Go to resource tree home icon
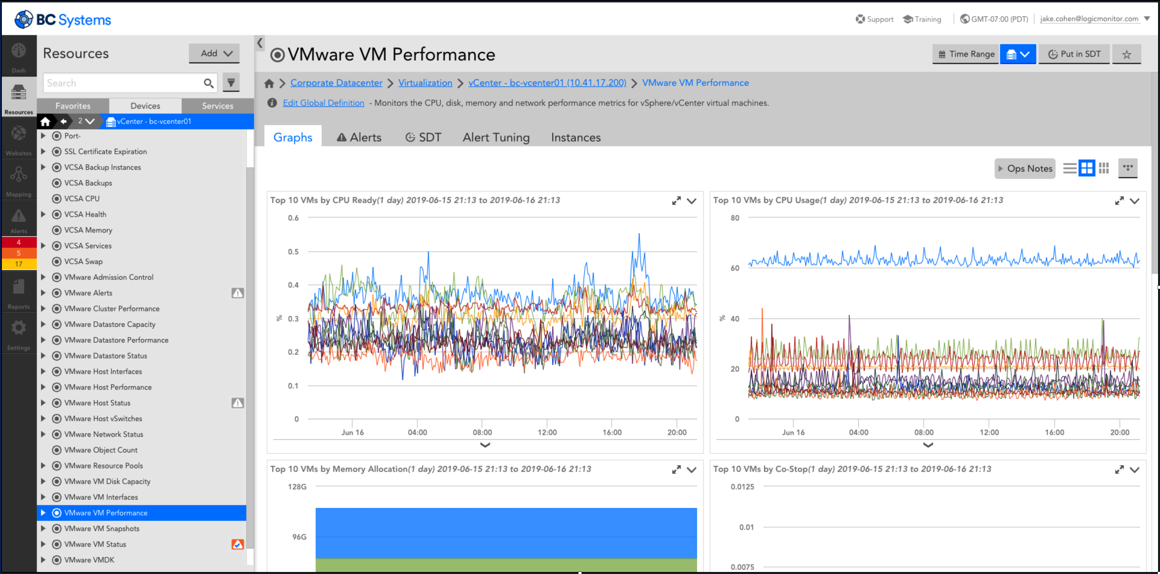The height and width of the screenshot is (574, 1160). click(45, 121)
